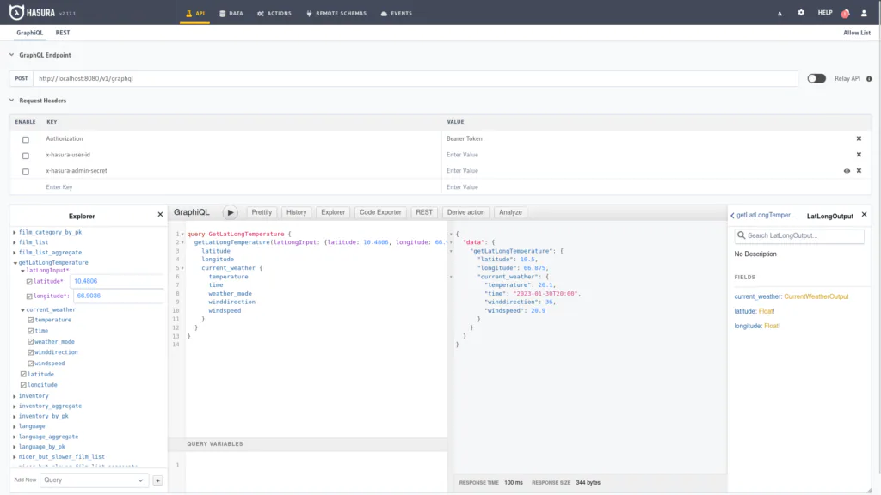The image size is (881, 495).
Task: Run the GraphiQL query with play button
Action: click(231, 213)
